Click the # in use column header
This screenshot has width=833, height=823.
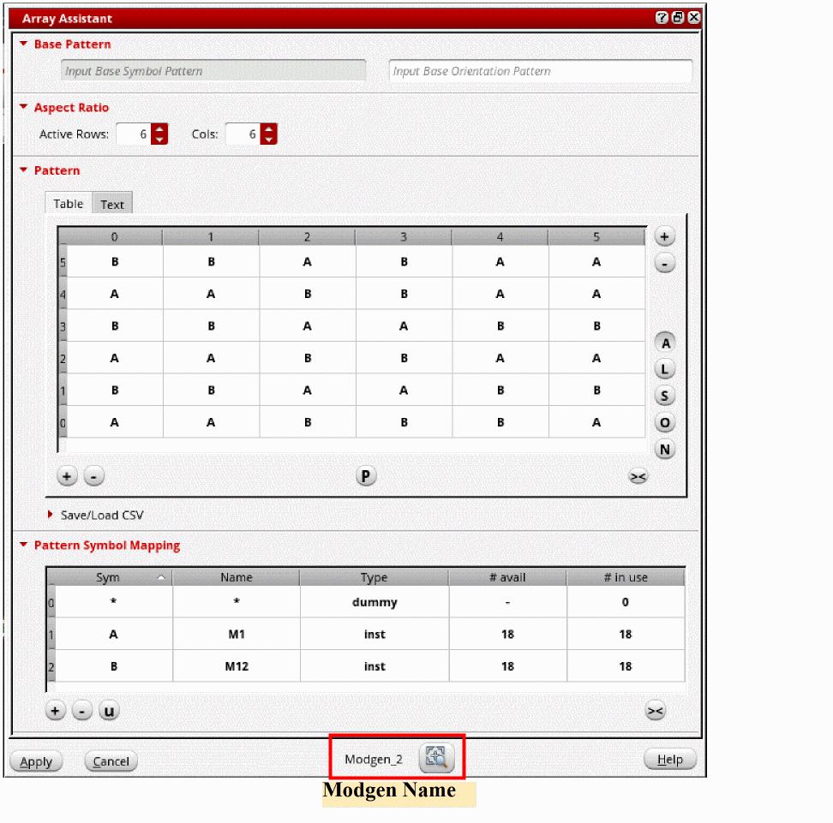(626, 577)
